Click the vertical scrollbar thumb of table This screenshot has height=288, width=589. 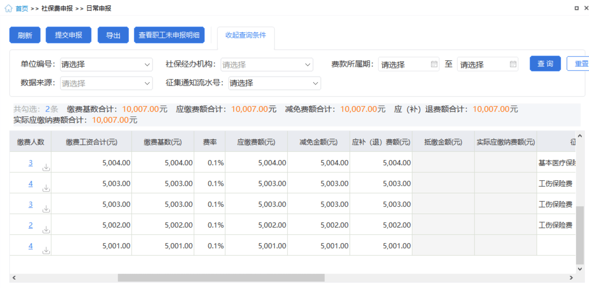click(580, 235)
